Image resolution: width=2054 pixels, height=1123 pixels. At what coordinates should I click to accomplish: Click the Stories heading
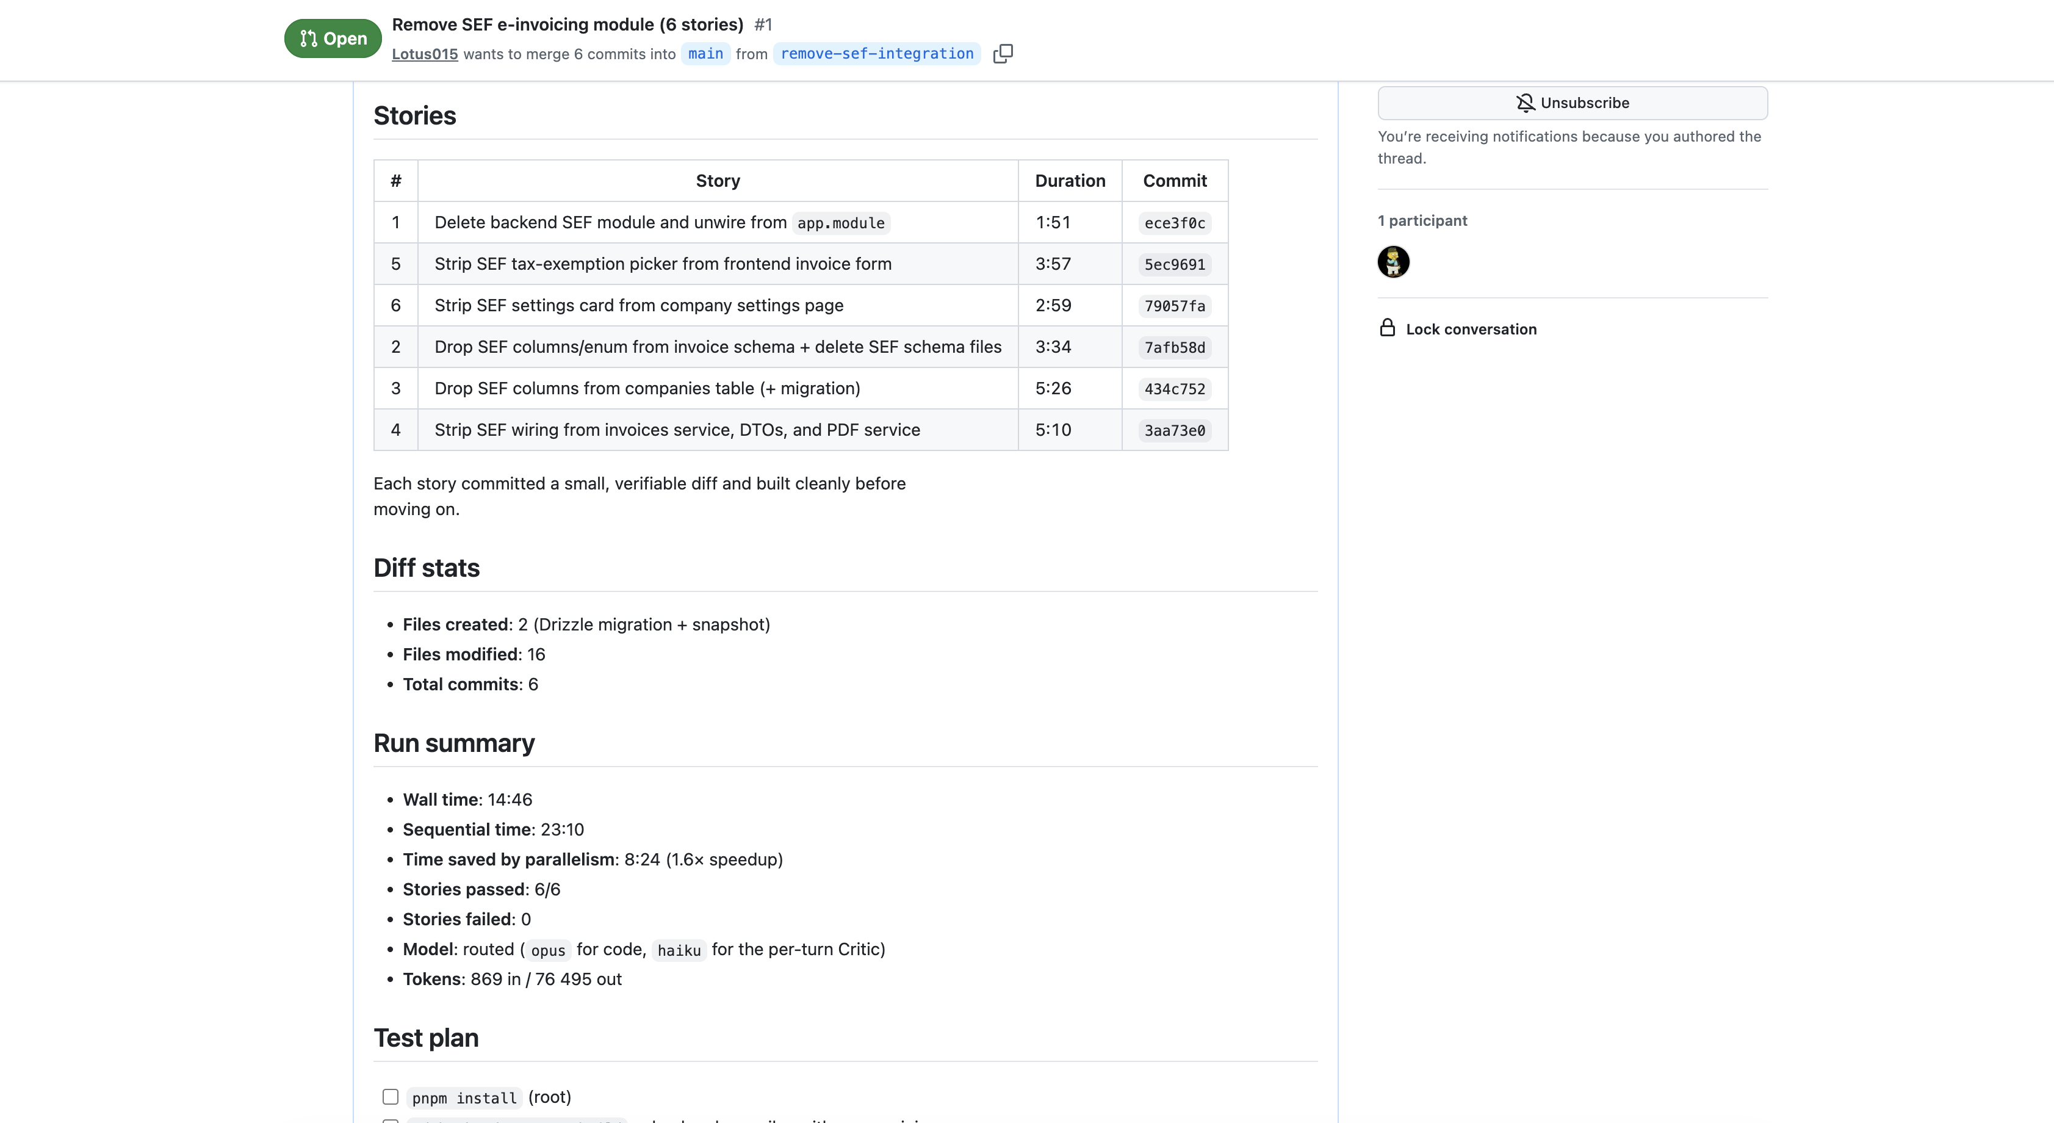coord(414,115)
